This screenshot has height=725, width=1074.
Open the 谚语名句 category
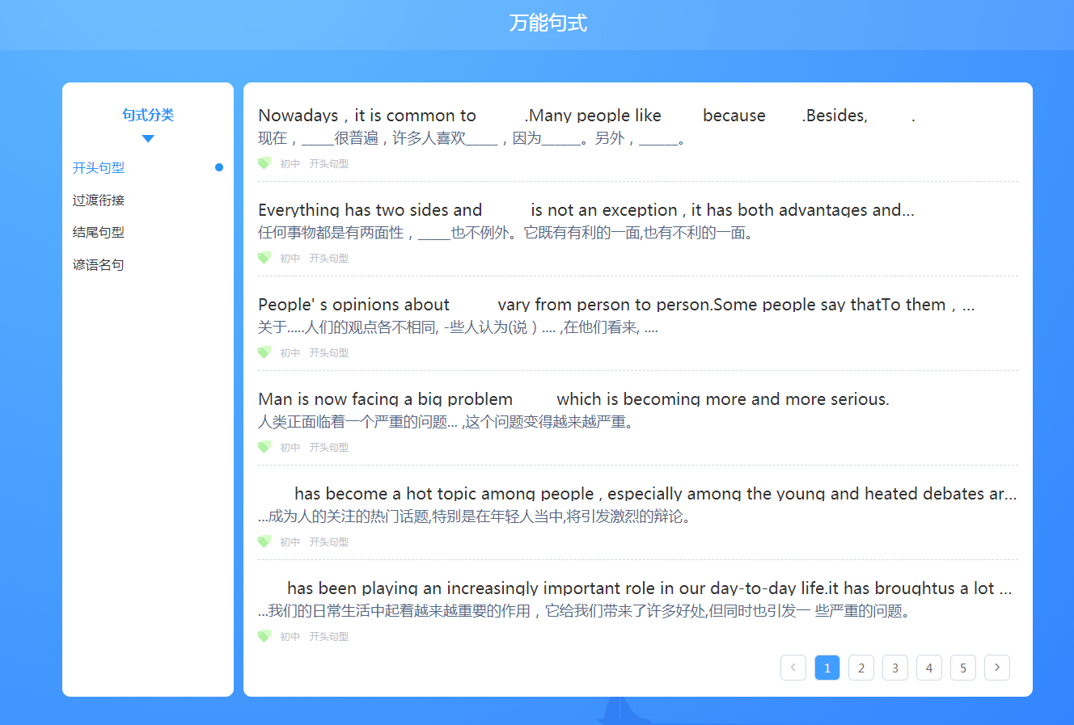(99, 265)
